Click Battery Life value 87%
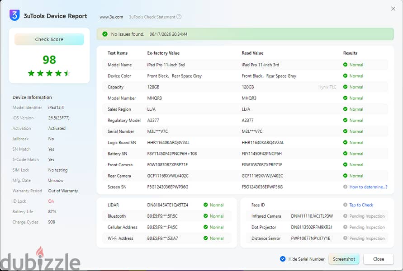The height and width of the screenshot is (271, 403). 52,211
